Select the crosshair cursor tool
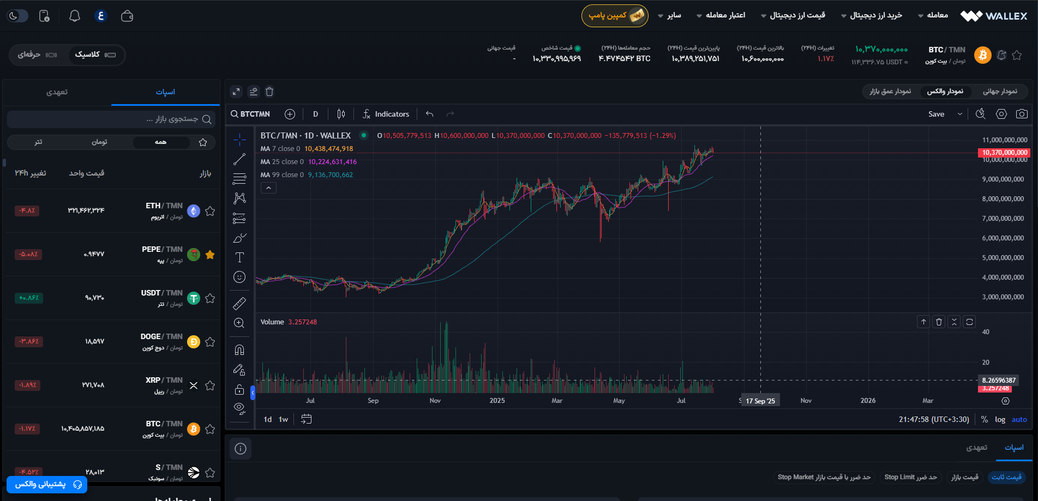Viewport: 1038px width, 501px height. pos(239,140)
